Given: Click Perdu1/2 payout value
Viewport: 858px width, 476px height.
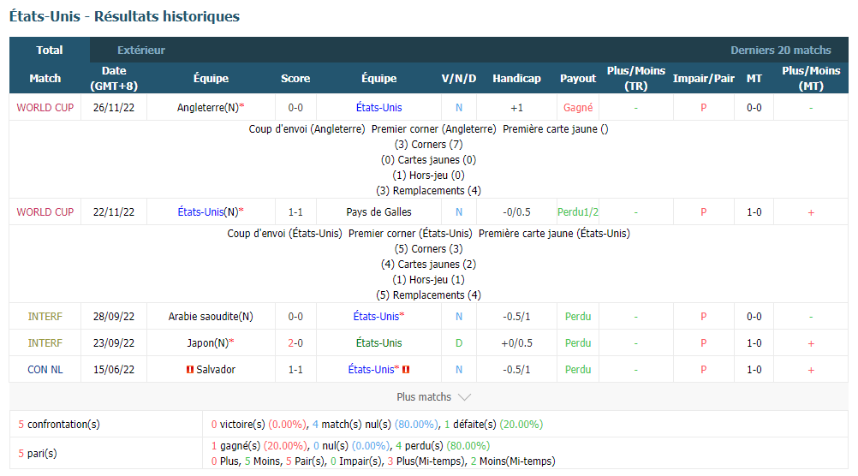Looking at the screenshot, I should tap(578, 212).
